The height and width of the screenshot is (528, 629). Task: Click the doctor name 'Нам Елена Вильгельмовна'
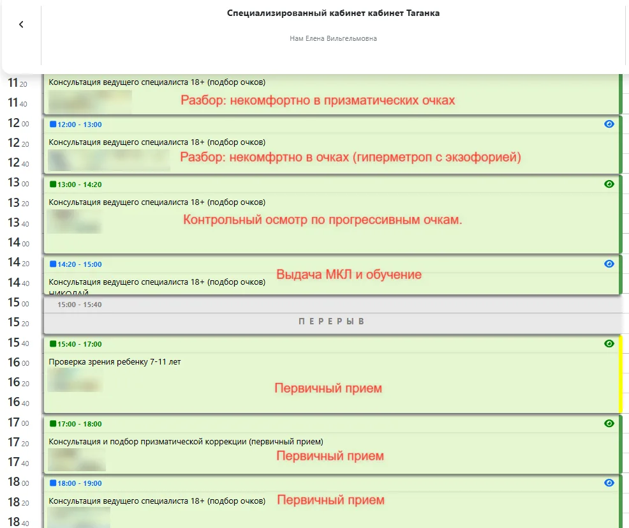[x=333, y=38]
